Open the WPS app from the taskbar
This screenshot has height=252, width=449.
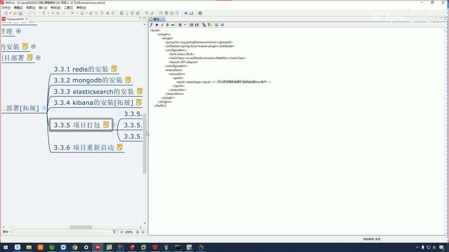pyautogui.click(x=155, y=247)
